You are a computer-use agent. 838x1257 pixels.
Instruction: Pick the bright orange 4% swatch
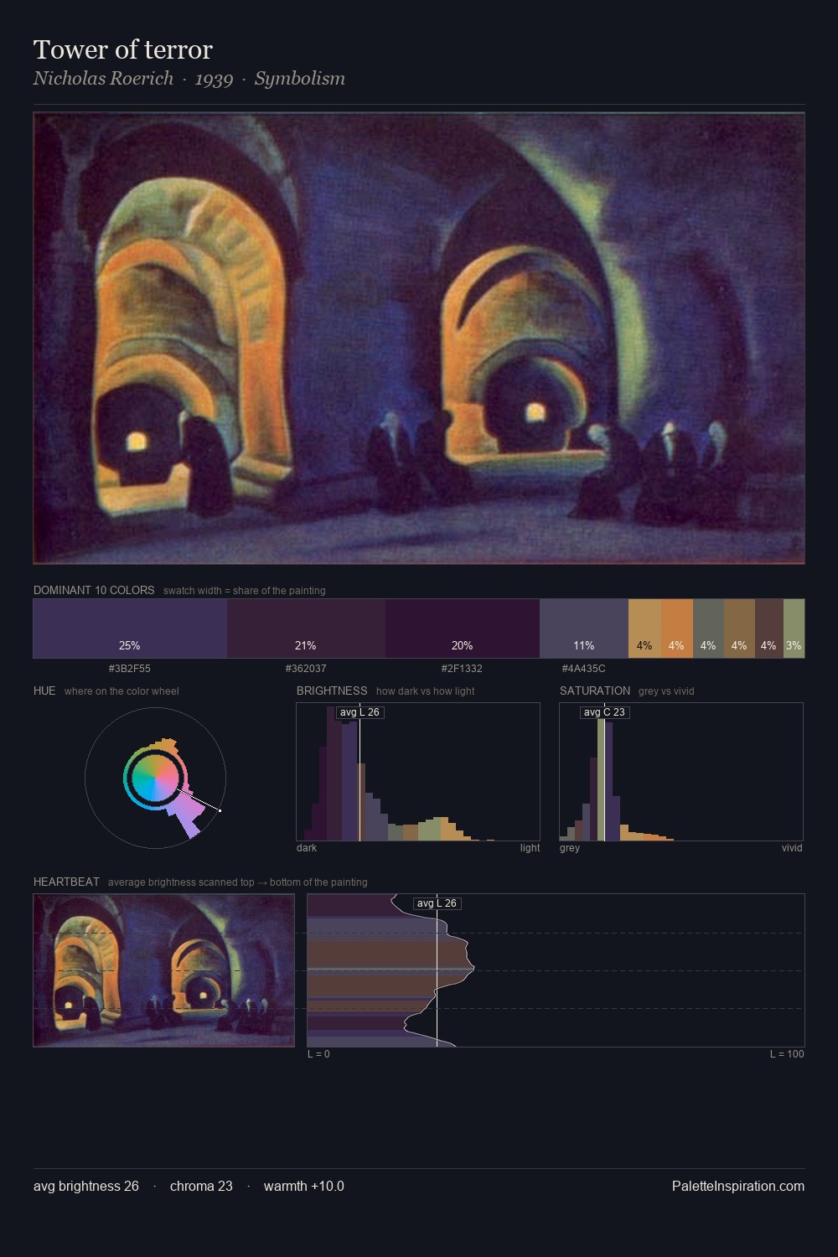tap(677, 628)
